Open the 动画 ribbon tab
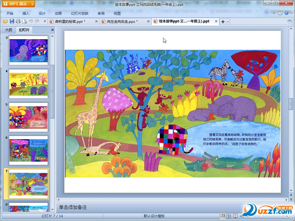Viewport: 295px width, 221px height. 58,13
